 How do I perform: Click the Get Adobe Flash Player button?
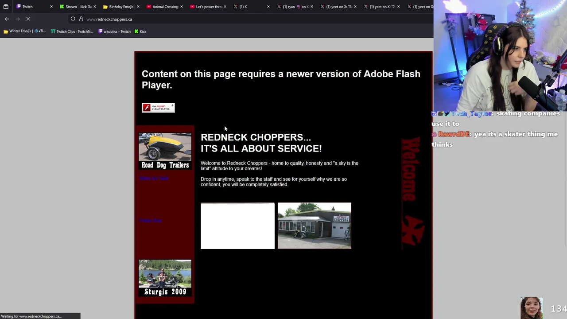tap(158, 108)
